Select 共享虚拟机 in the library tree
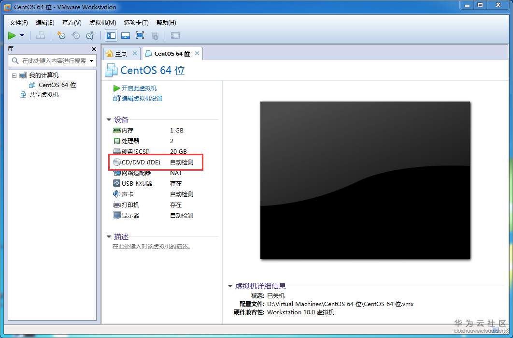Screen dimensions: 513x338 pos(44,95)
